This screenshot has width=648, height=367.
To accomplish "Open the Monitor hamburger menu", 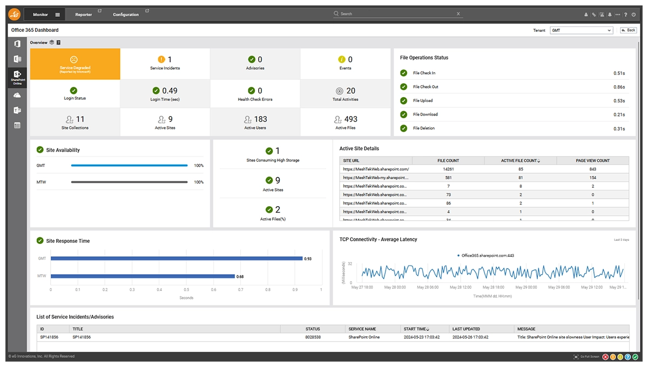I will (x=58, y=15).
